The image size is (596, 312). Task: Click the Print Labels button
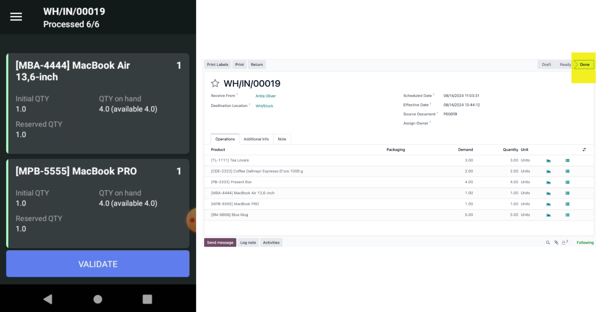tap(217, 64)
